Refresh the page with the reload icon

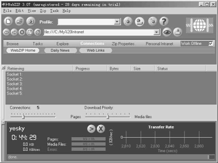30,32
